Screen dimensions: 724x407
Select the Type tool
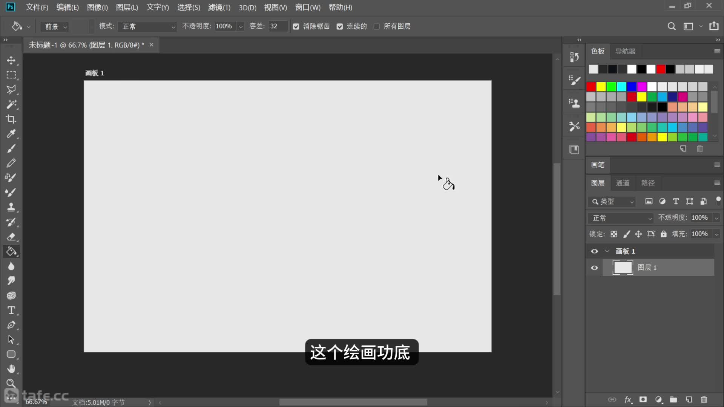11,310
